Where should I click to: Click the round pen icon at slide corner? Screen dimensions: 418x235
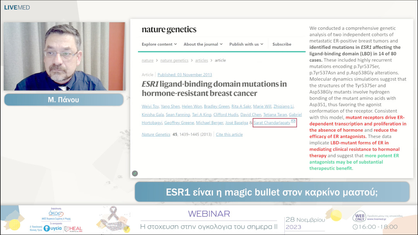tap(135, 174)
